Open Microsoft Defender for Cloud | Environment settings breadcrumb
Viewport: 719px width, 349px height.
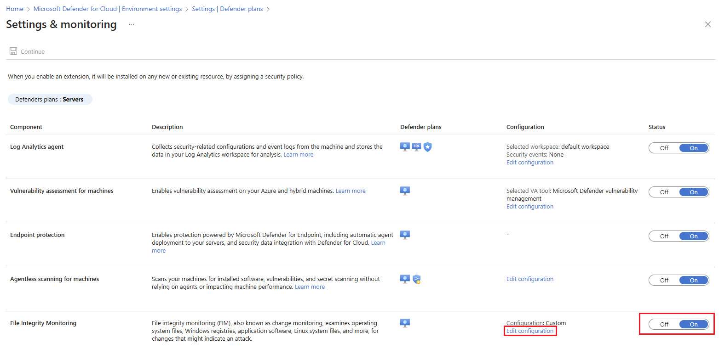(108, 9)
